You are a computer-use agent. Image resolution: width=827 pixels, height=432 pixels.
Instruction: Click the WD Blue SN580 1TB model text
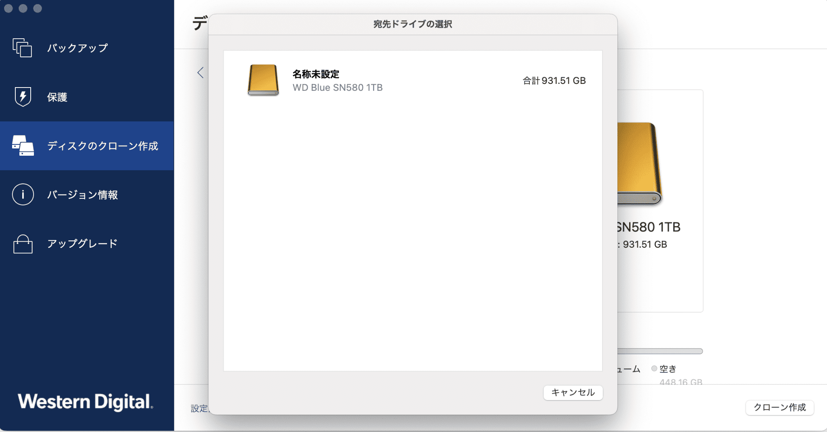click(338, 88)
